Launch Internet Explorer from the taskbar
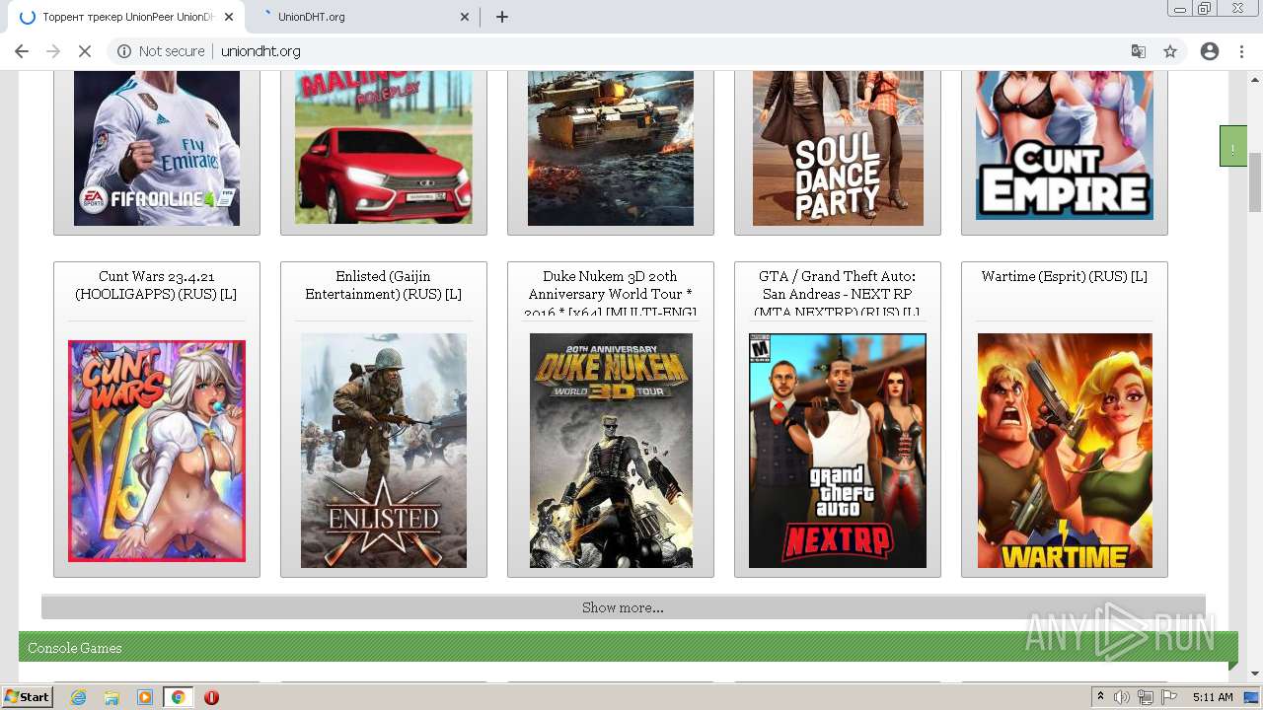1263x710 pixels. [78, 697]
